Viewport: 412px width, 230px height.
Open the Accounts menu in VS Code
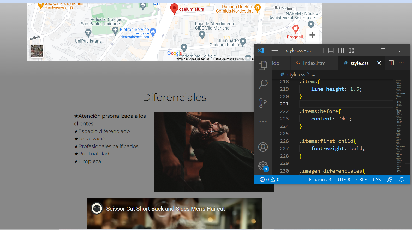(x=263, y=147)
